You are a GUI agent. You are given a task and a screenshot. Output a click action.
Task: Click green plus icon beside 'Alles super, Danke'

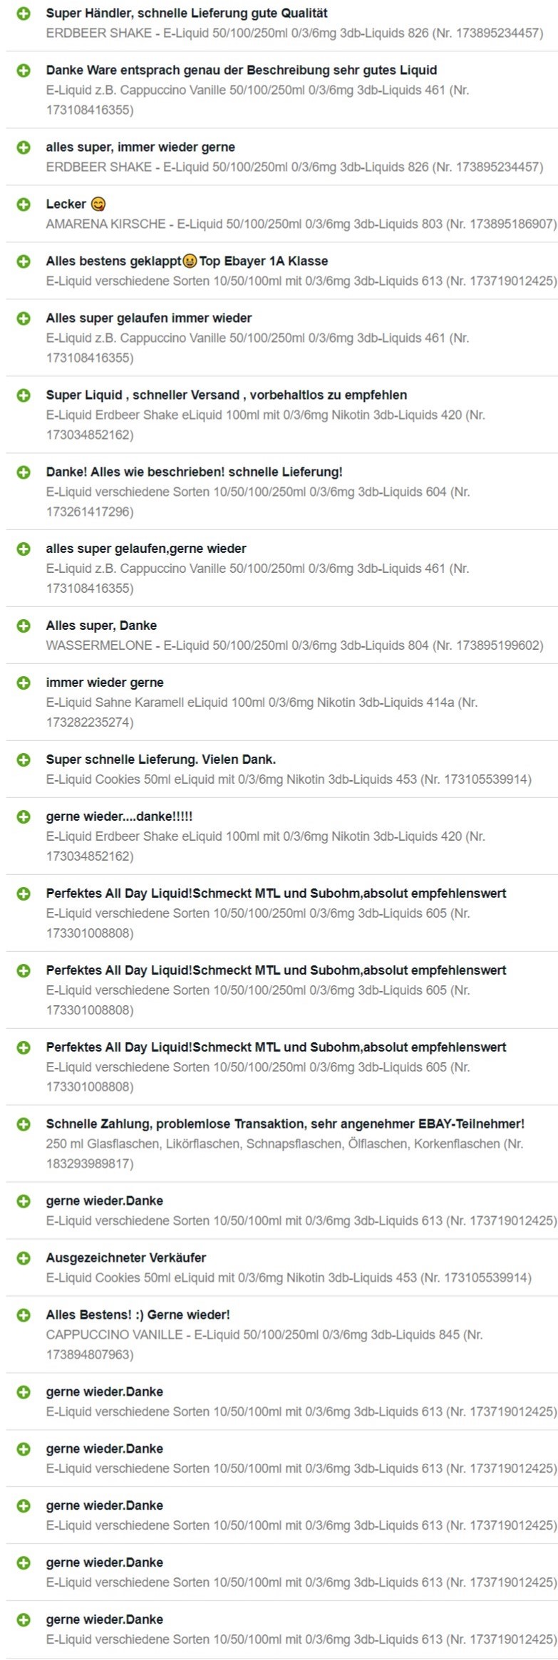point(24,626)
